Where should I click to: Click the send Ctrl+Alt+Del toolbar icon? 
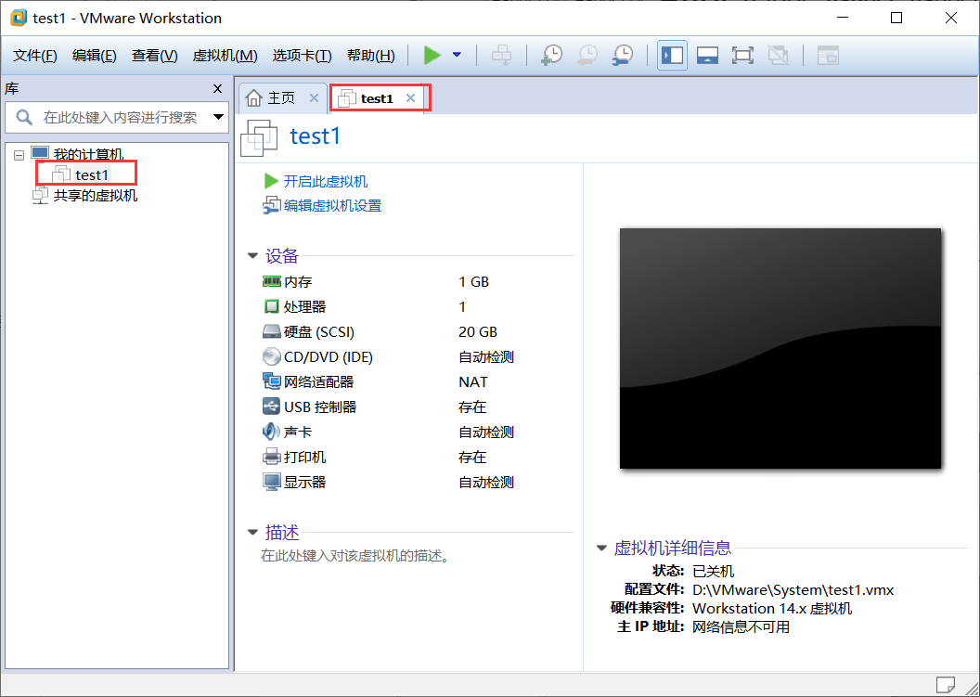(501, 55)
